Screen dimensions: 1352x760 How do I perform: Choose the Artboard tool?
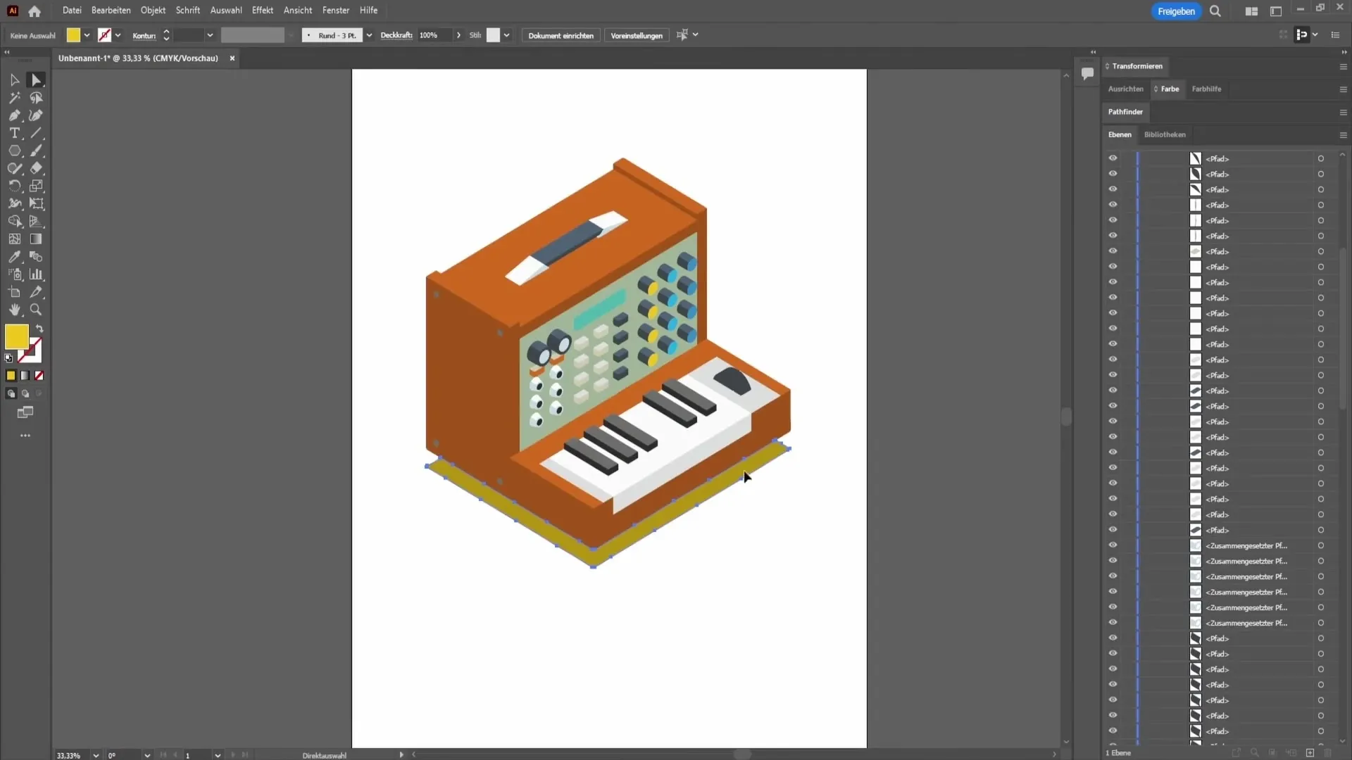15,292
